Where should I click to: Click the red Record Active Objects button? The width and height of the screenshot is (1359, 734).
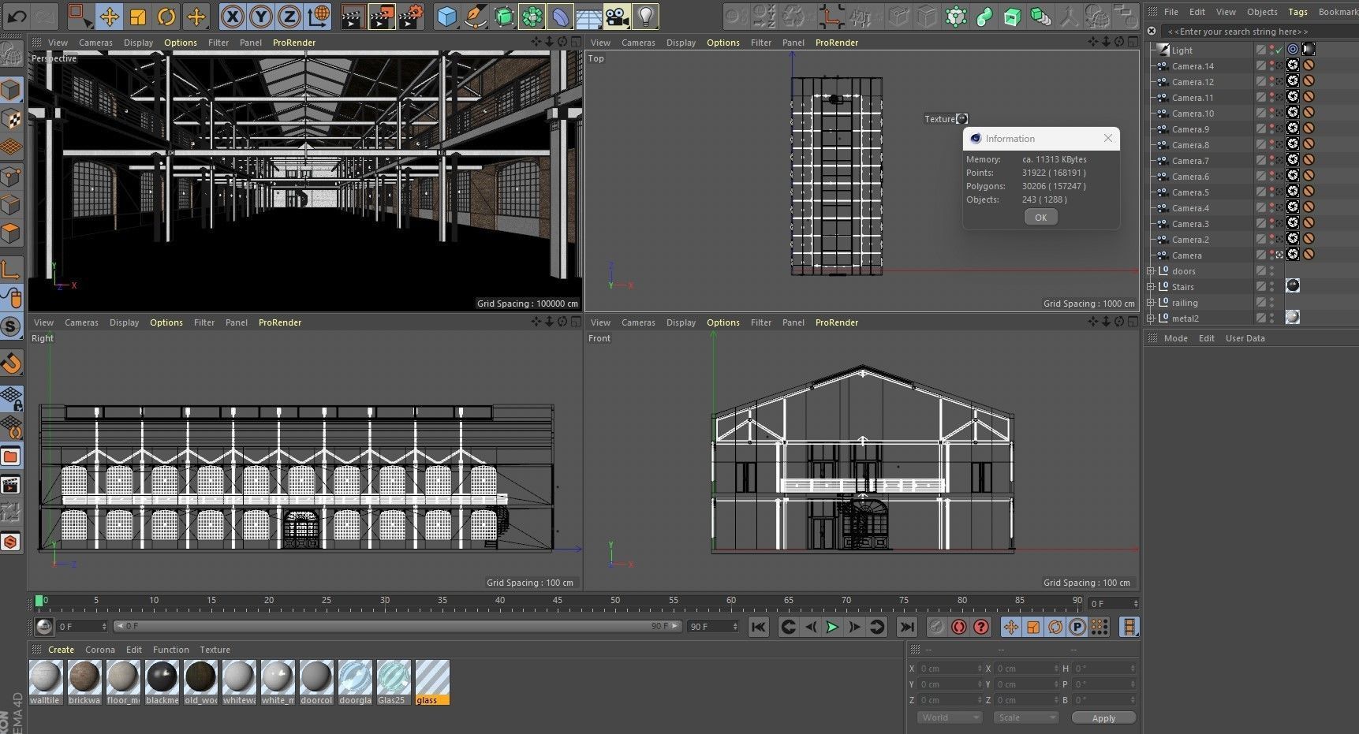pos(958,627)
